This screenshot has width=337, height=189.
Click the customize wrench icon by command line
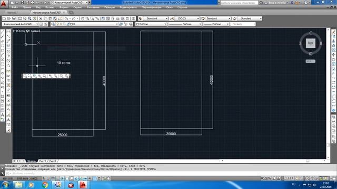[x=2, y=173]
